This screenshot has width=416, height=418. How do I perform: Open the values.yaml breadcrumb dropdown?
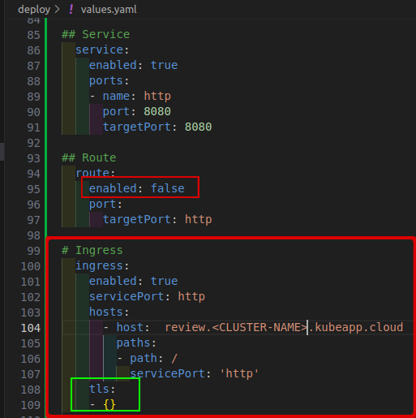tap(109, 10)
